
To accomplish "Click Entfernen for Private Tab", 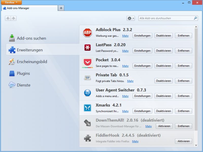I will coord(183,81).
